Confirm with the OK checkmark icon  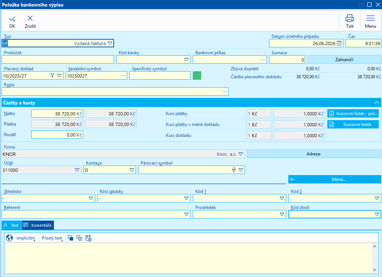click(12, 19)
